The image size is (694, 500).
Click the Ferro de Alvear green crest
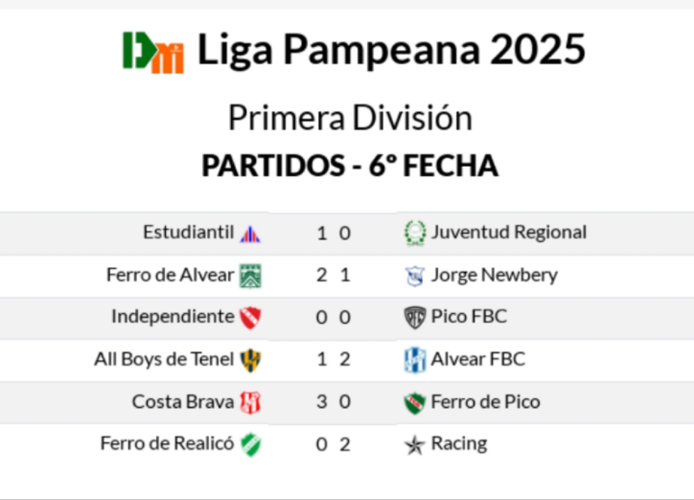[x=250, y=276]
